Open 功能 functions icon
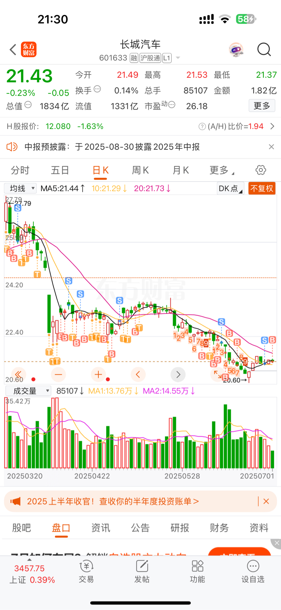 [198, 572]
